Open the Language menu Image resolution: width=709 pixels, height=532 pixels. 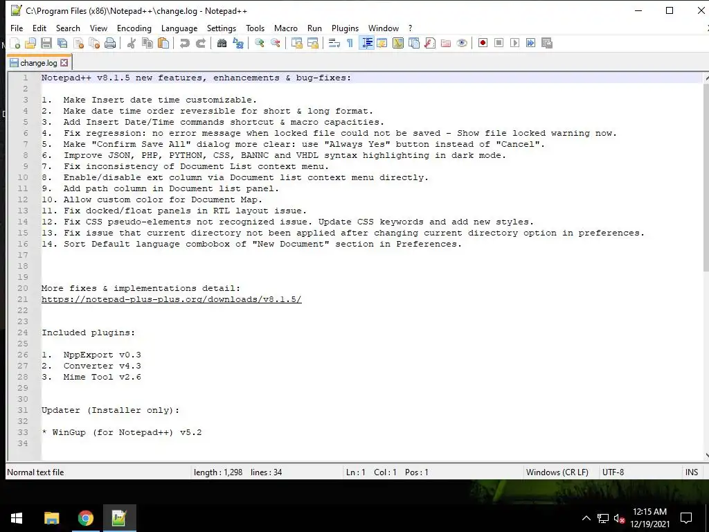click(x=179, y=28)
